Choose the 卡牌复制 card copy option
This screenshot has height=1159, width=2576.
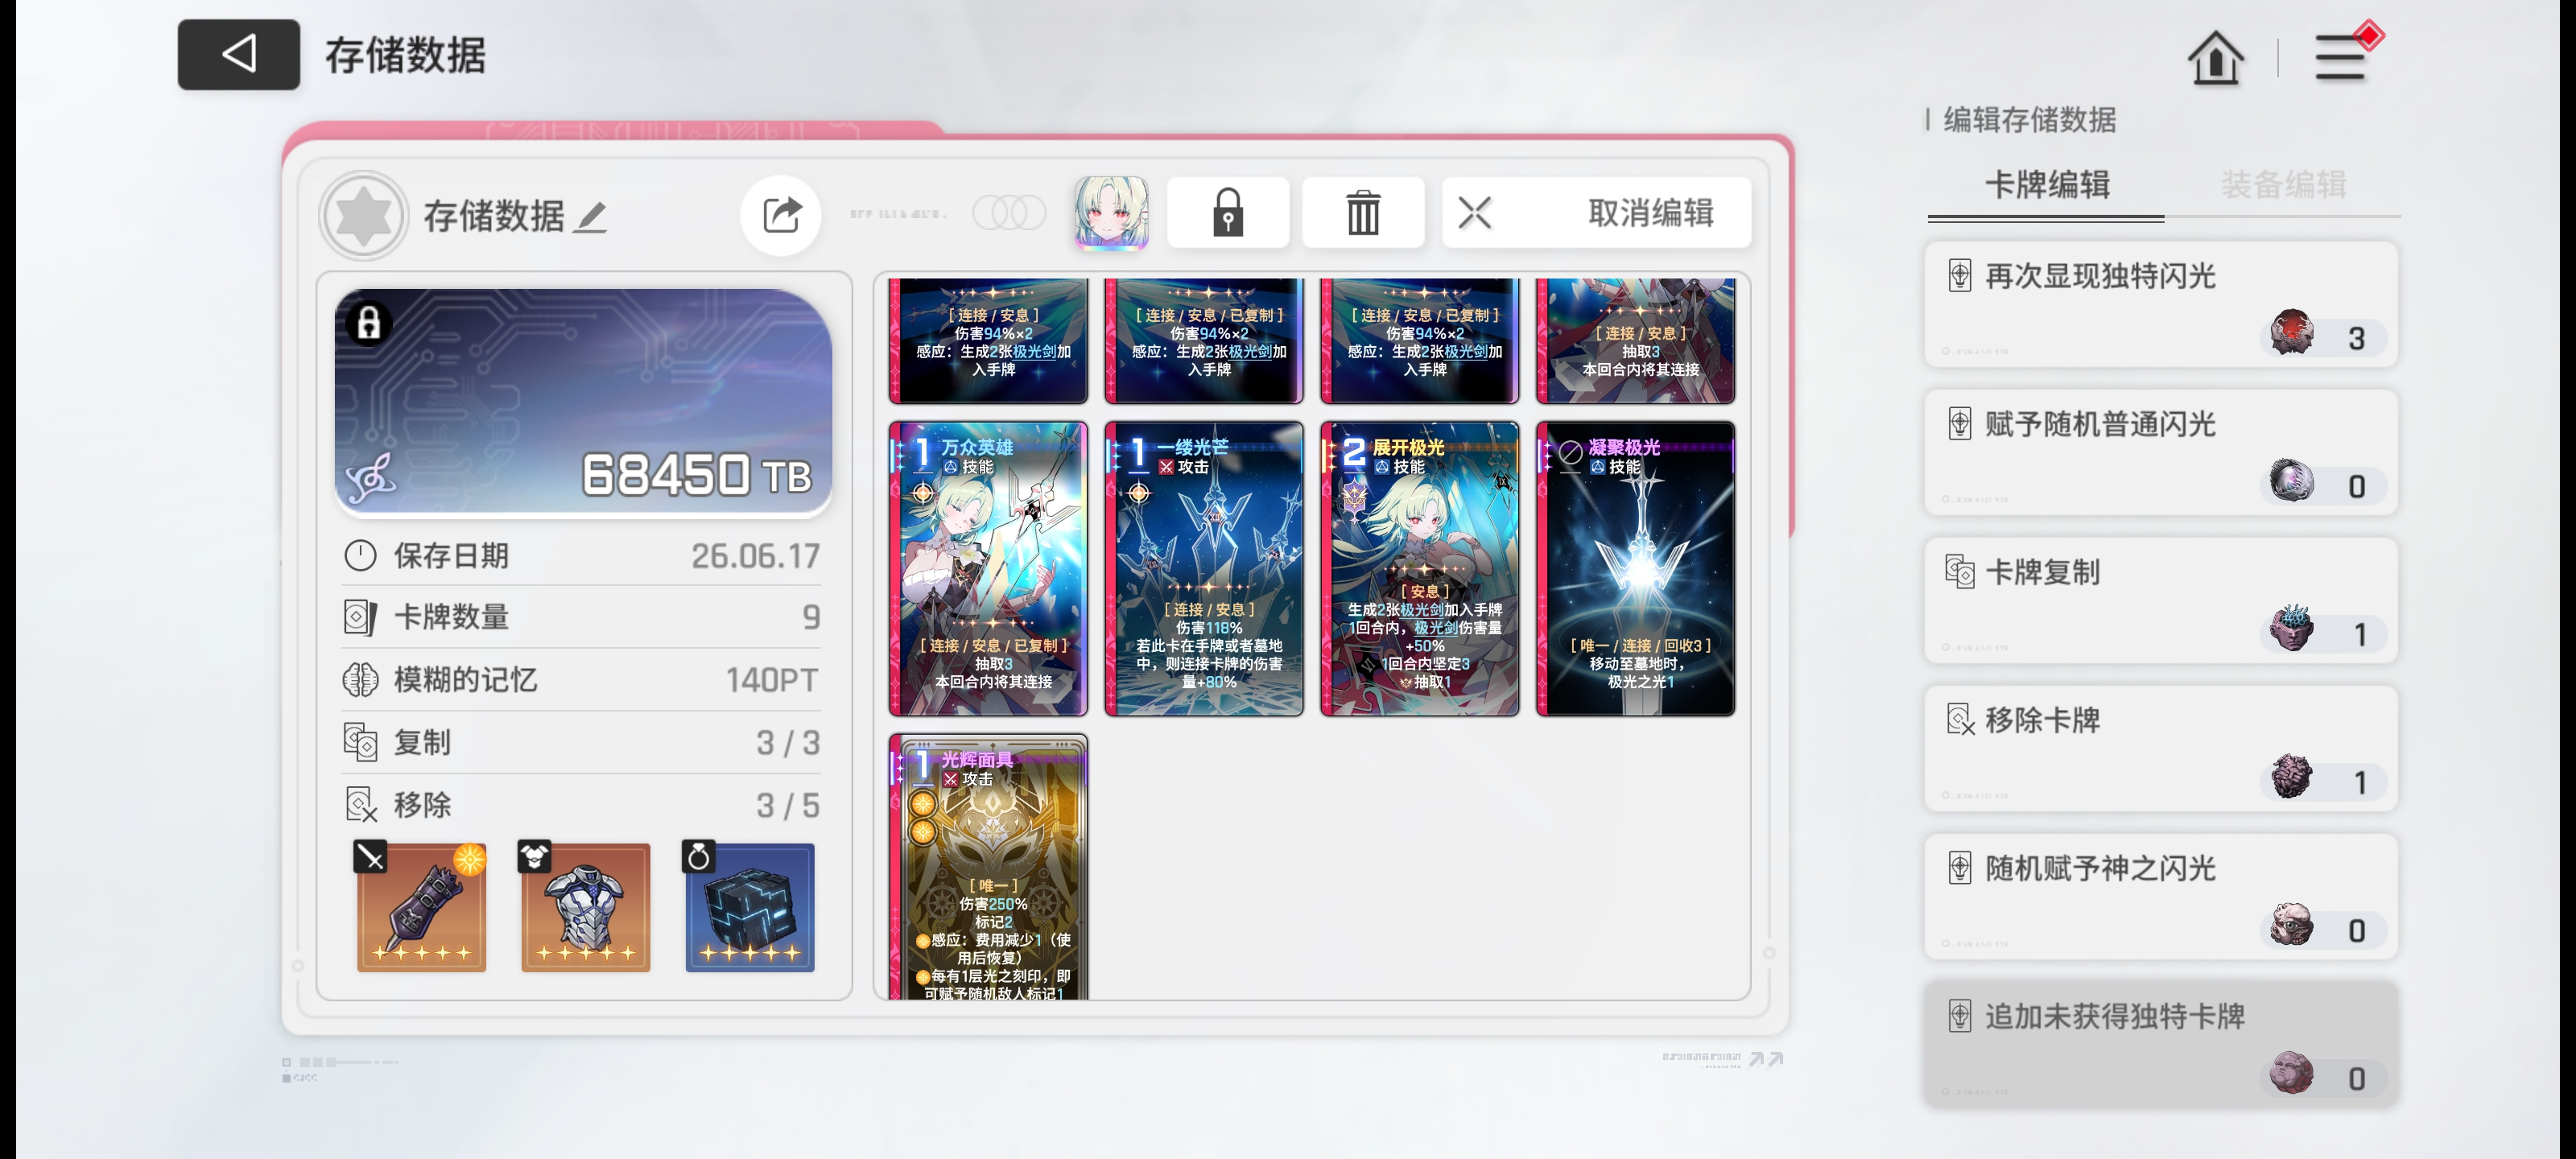[2161, 600]
